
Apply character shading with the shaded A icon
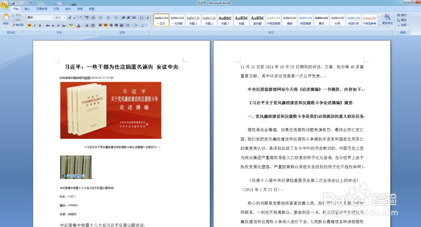point(87,26)
